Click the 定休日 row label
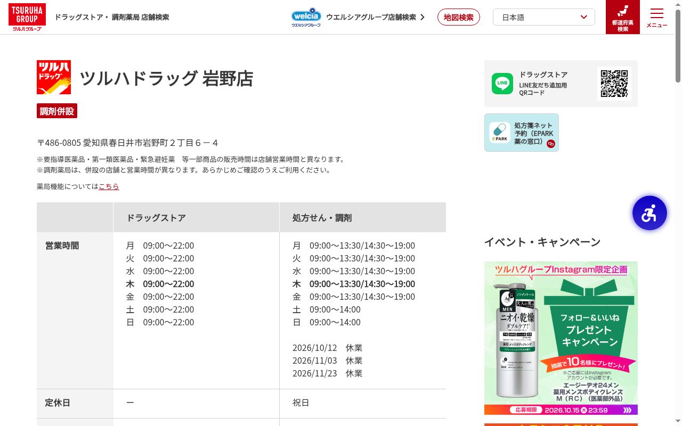Image resolution: width=682 pixels, height=426 pixels. pos(58,403)
